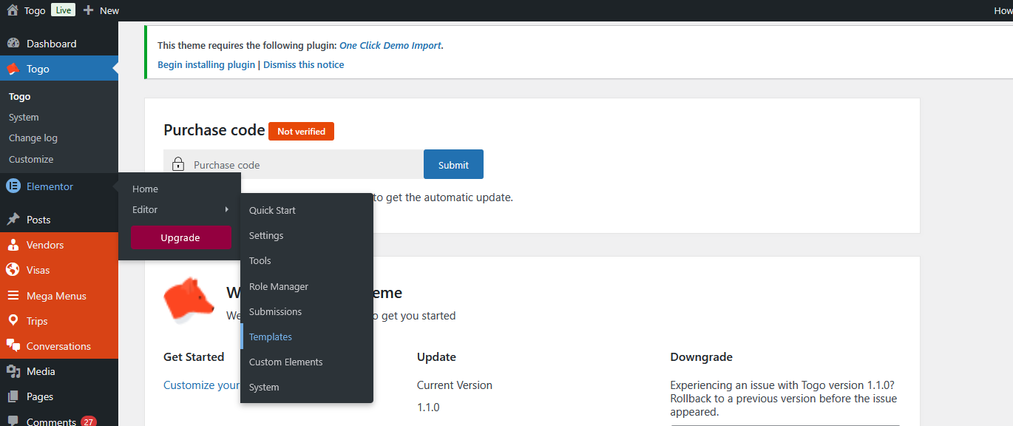Click the Conversations chat bubbles icon
1013x426 pixels.
pos(13,346)
